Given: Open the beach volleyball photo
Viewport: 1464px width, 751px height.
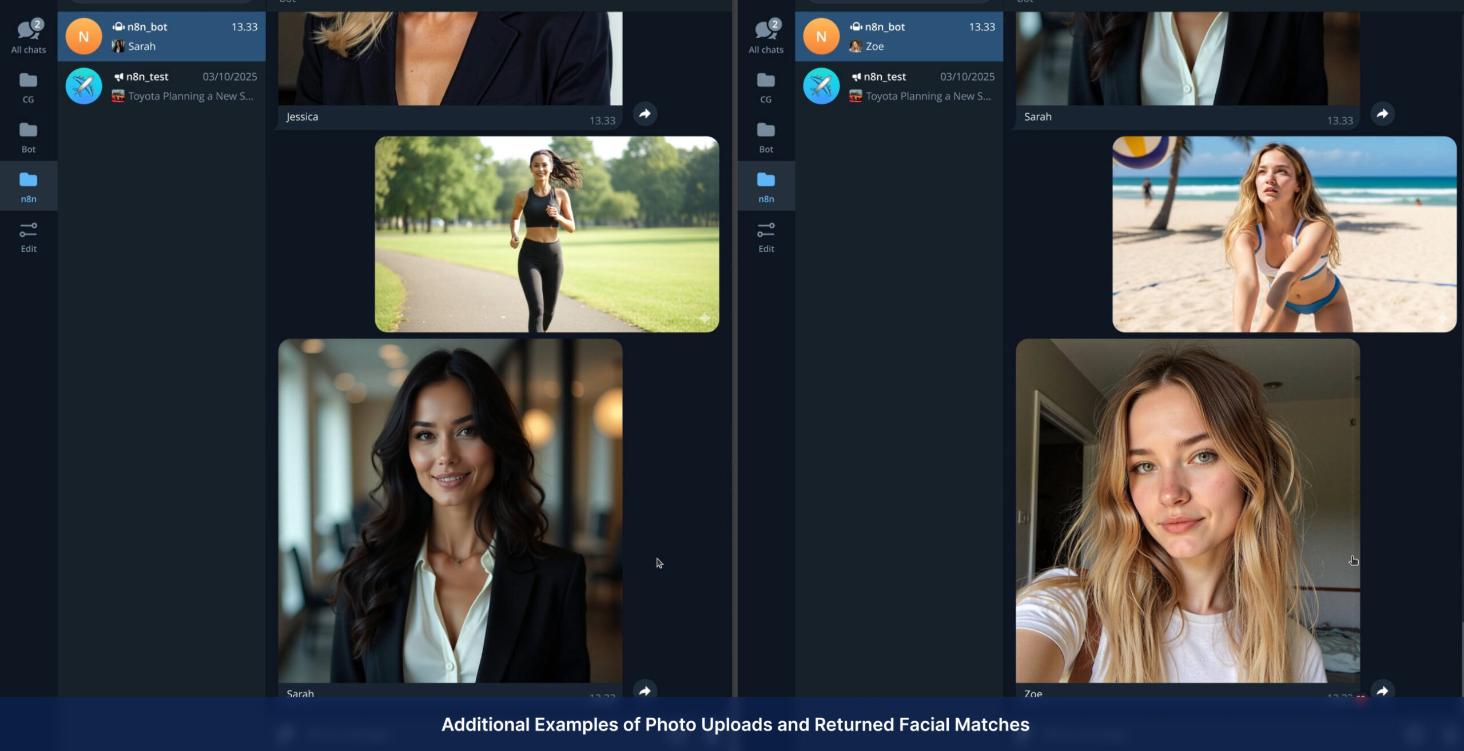Looking at the screenshot, I should (x=1284, y=233).
